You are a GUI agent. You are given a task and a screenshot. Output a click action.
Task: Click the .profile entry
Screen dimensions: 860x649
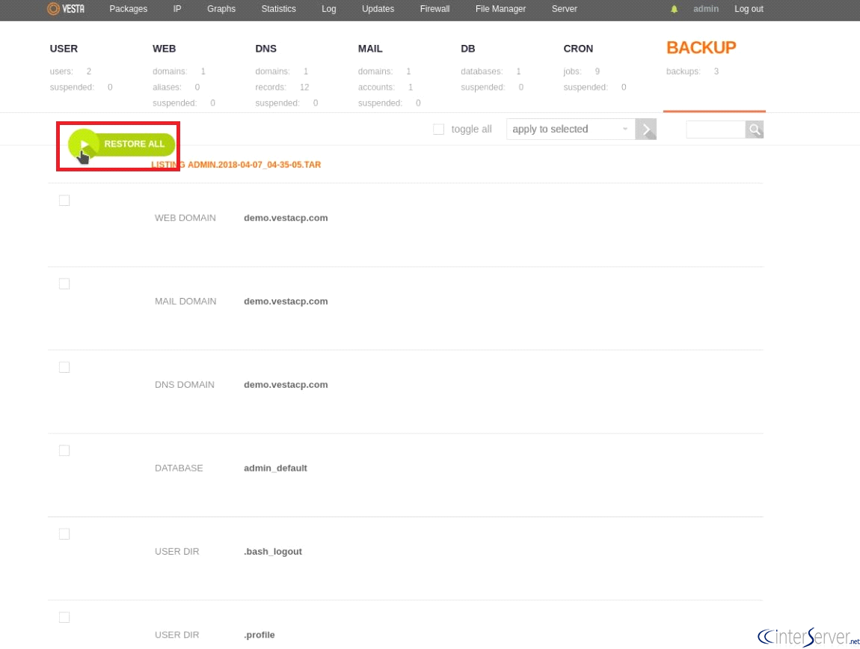259,636
